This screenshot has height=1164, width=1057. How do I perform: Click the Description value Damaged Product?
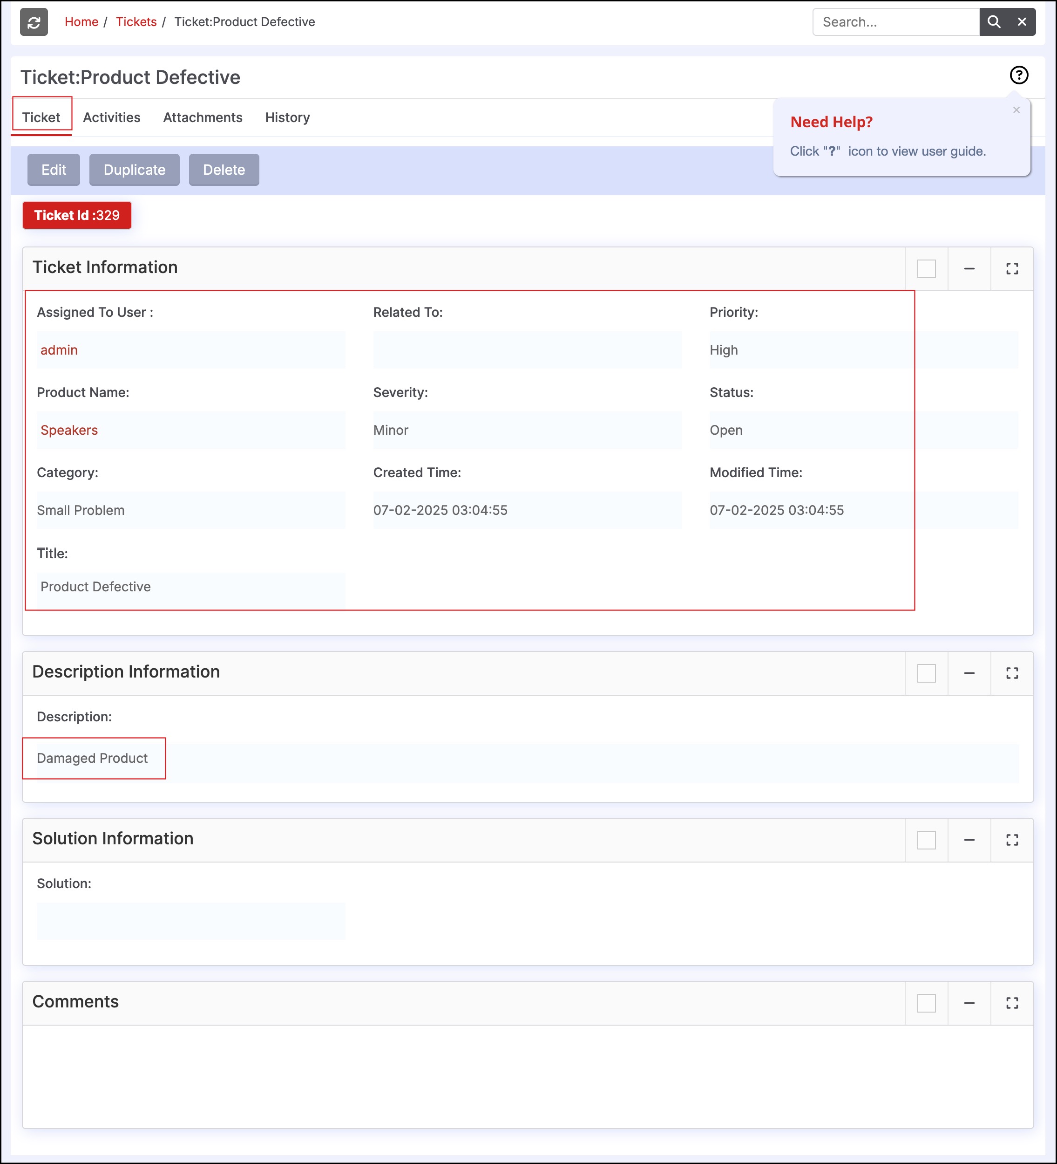[x=92, y=758]
